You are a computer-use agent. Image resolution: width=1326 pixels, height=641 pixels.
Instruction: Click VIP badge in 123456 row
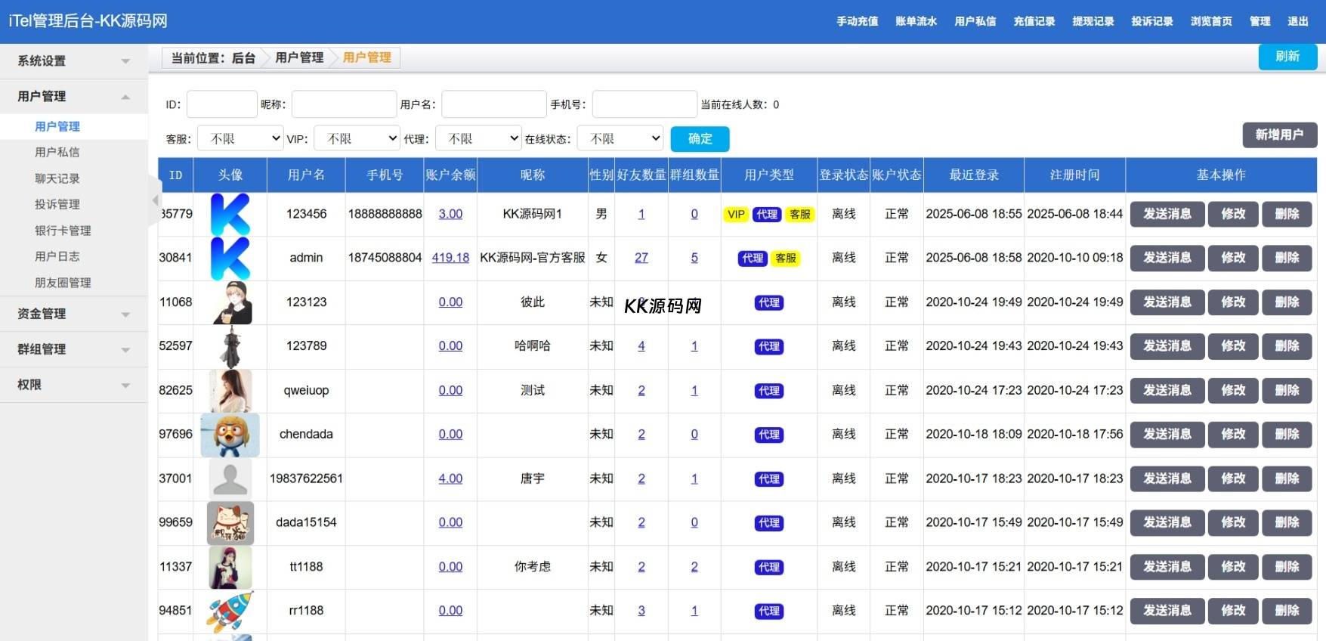point(736,215)
